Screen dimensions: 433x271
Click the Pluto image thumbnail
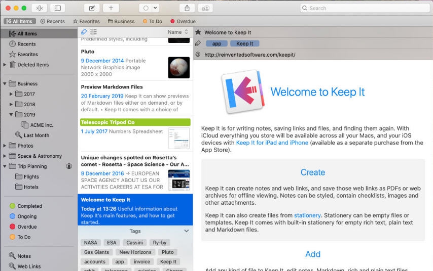(x=178, y=67)
